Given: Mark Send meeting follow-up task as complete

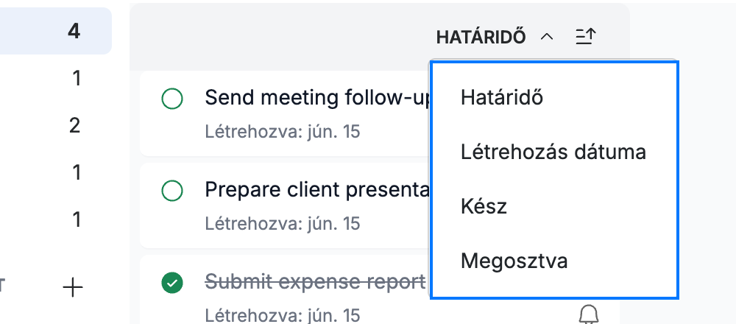Looking at the screenshot, I should (171, 99).
